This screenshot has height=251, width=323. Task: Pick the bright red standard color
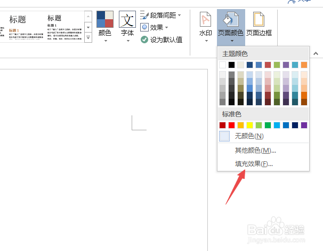coord(231,125)
